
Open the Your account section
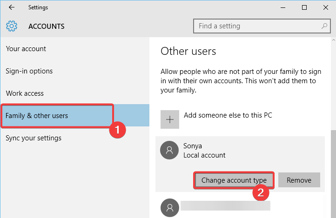point(26,49)
